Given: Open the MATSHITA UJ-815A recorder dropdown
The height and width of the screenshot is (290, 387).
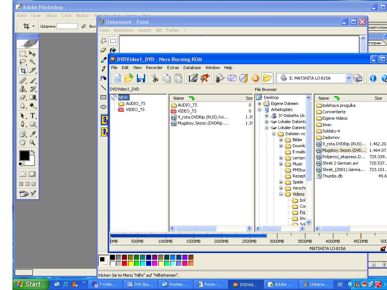Looking at the screenshot, I should [348, 78].
